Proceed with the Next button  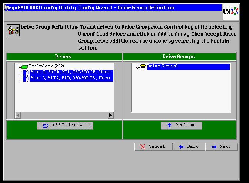[x=221, y=147]
